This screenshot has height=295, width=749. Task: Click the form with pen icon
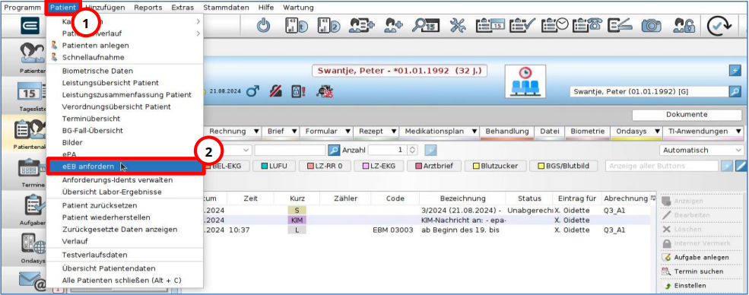coord(620,25)
